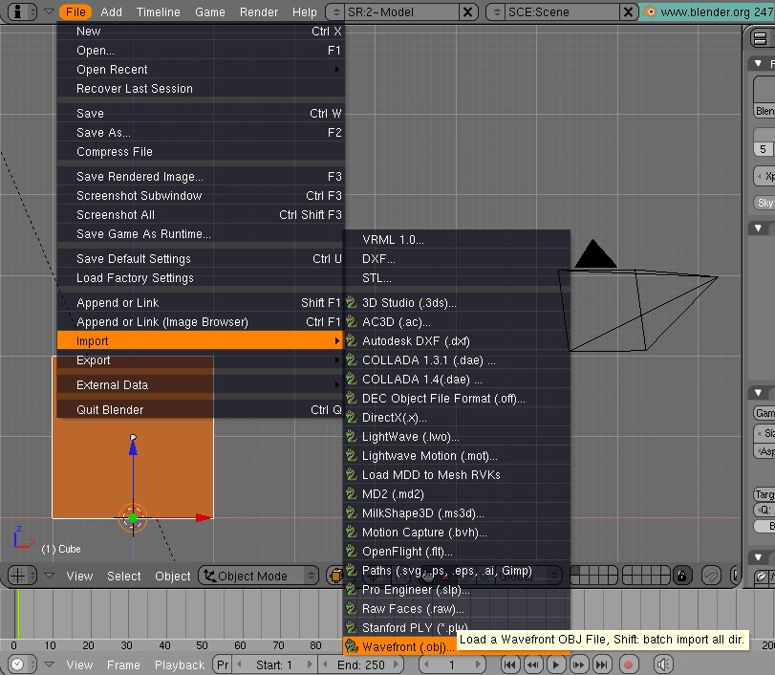Choose STL import entry

click(456, 278)
